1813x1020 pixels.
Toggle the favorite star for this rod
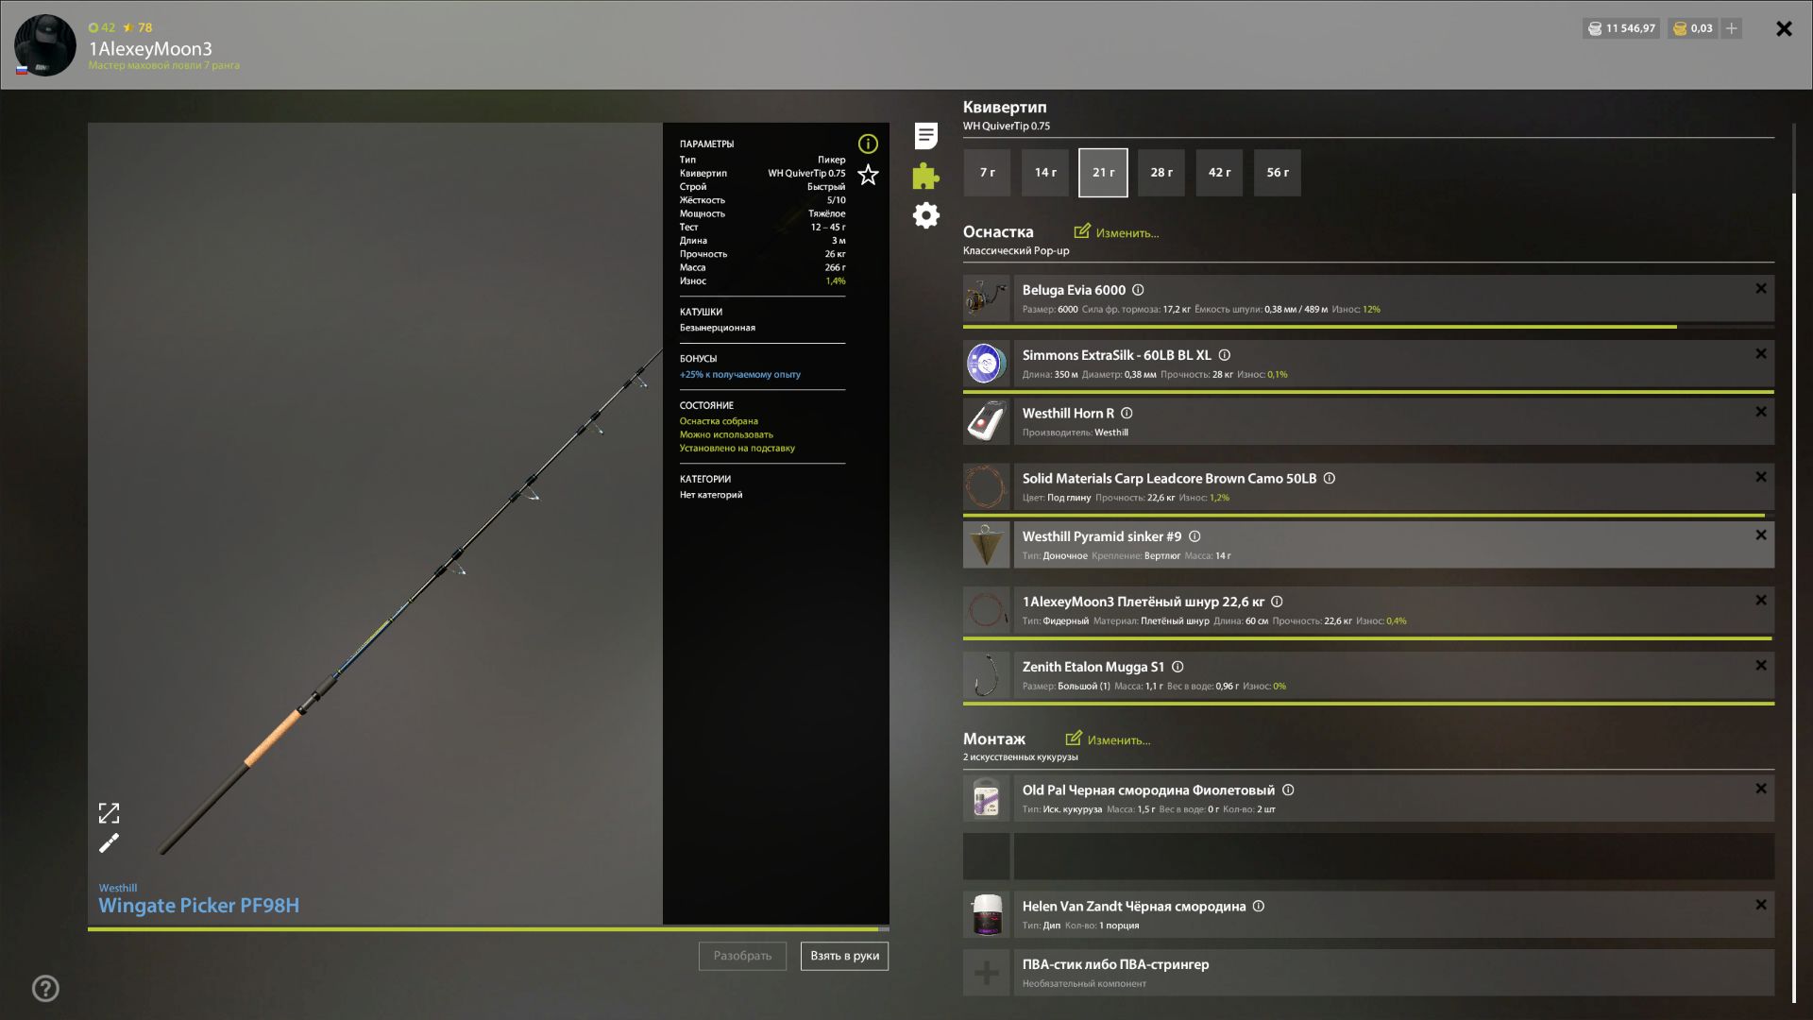click(x=867, y=175)
